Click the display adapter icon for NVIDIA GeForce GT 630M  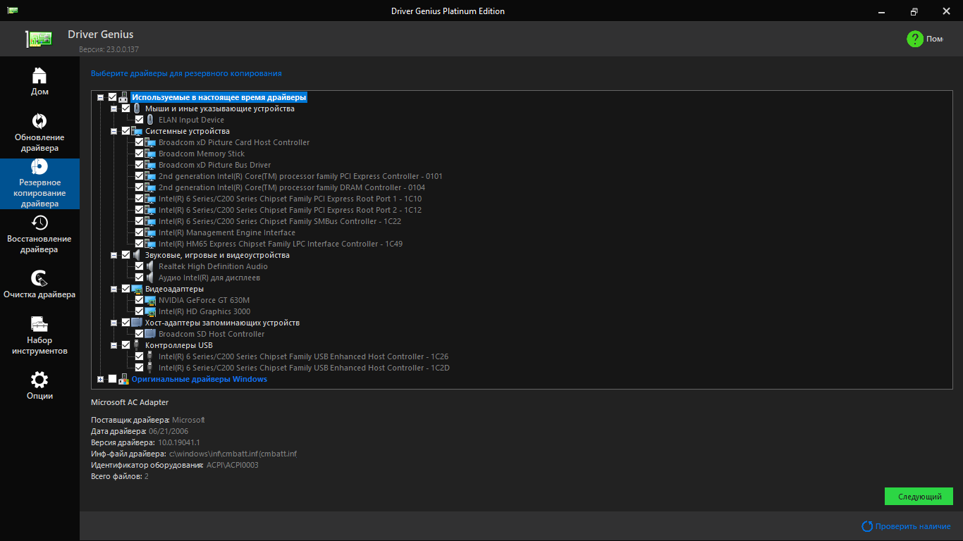150,300
